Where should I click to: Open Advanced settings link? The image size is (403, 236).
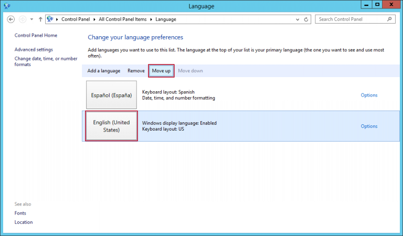[x=34, y=49]
